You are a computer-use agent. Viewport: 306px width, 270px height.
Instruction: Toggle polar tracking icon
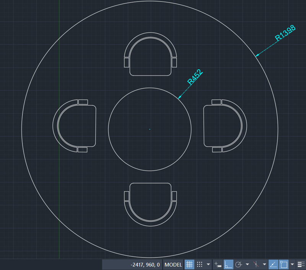point(238,265)
